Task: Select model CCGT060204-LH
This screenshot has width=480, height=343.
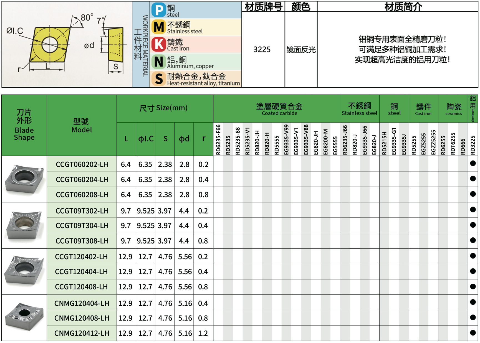Action: click(x=82, y=180)
